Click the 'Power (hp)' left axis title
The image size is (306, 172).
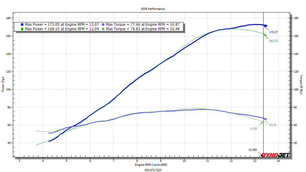[x=3, y=85]
